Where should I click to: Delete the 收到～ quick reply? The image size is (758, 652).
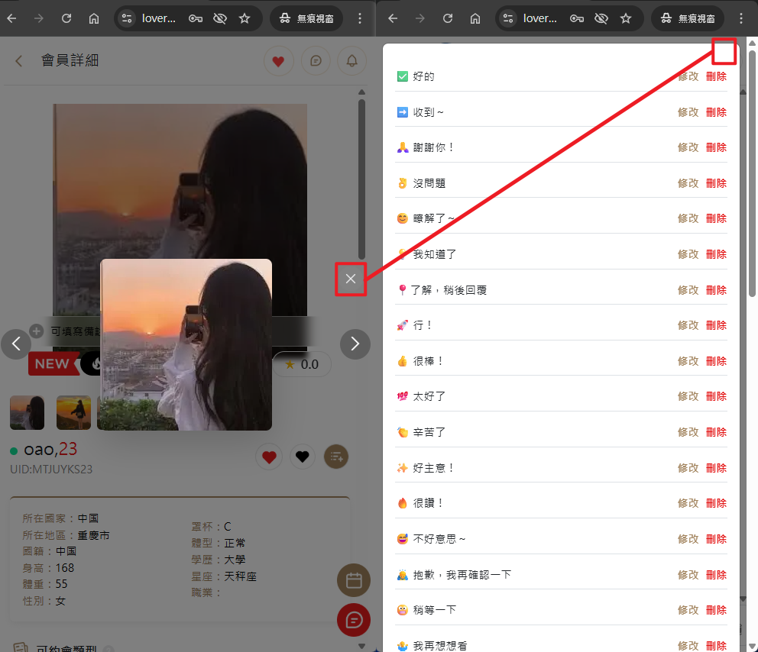click(717, 112)
